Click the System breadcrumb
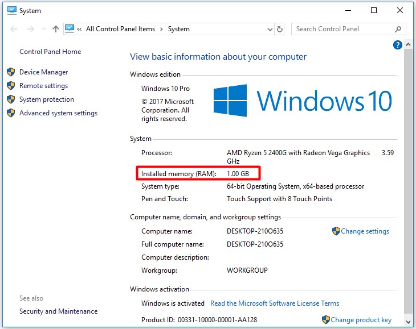 pyautogui.click(x=179, y=29)
